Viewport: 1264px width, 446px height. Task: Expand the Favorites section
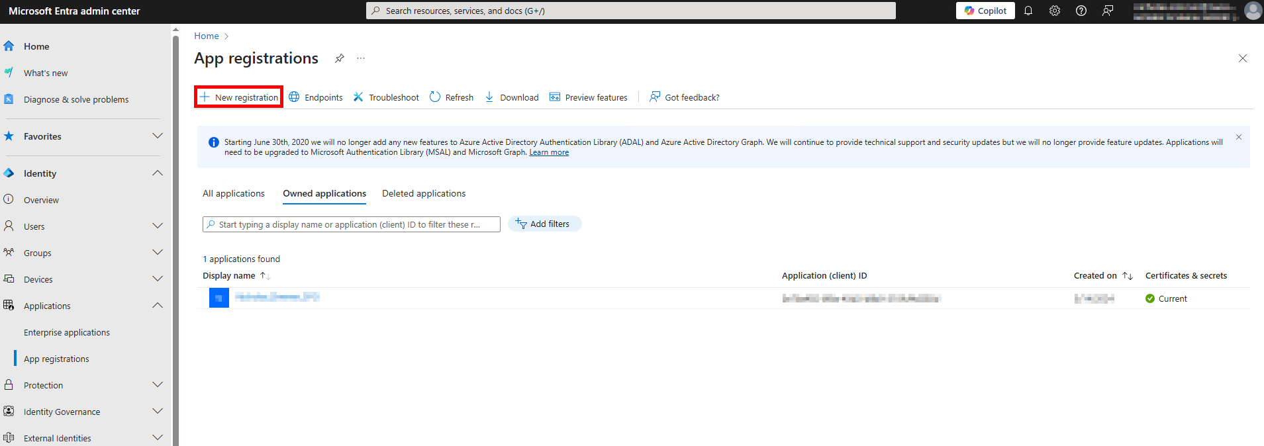click(x=158, y=136)
